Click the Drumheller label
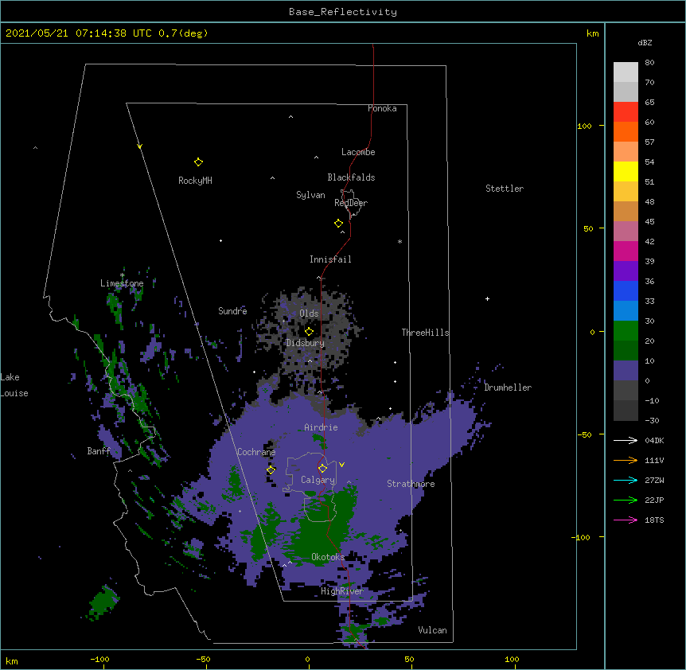686x670 pixels. click(508, 388)
